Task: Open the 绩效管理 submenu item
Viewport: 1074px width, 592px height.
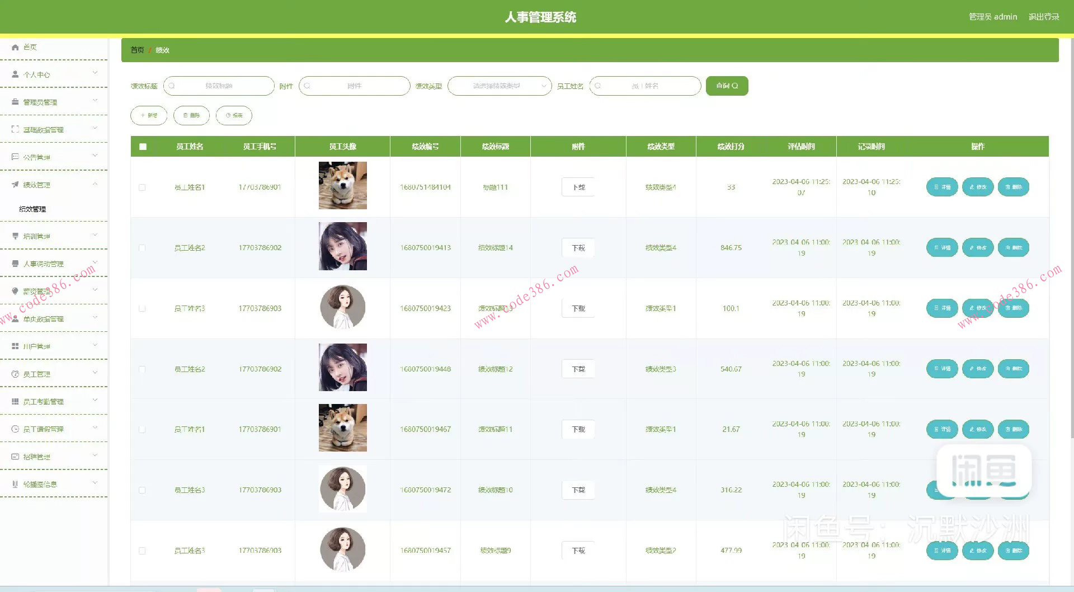Action: tap(32, 209)
